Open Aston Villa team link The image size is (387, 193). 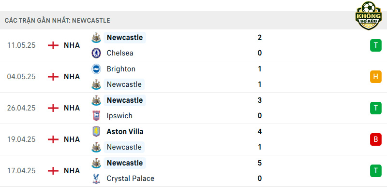pos(125,132)
